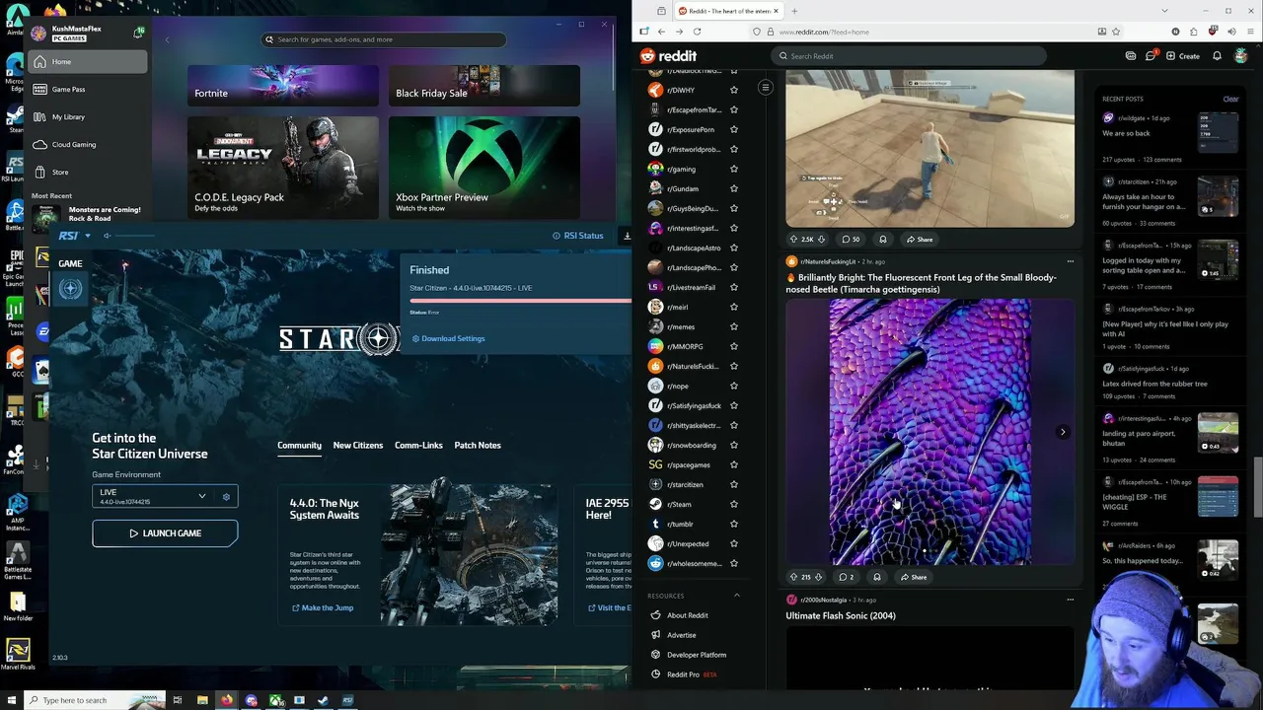Image resolution: width=1263 pixels, height=710 pixels.
Task: Open the C.O.D.E. Legacy Pack tile
Action: pyautogui.click(x=283, y=168)
